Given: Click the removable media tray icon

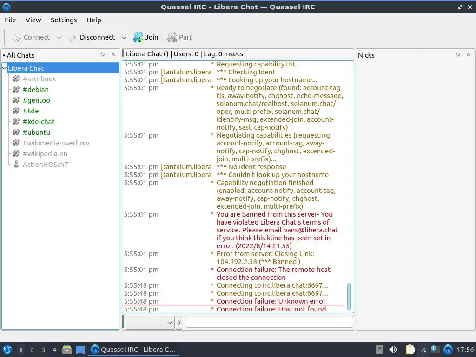Looking at the screenshot, I should click(x=379, y=350).
